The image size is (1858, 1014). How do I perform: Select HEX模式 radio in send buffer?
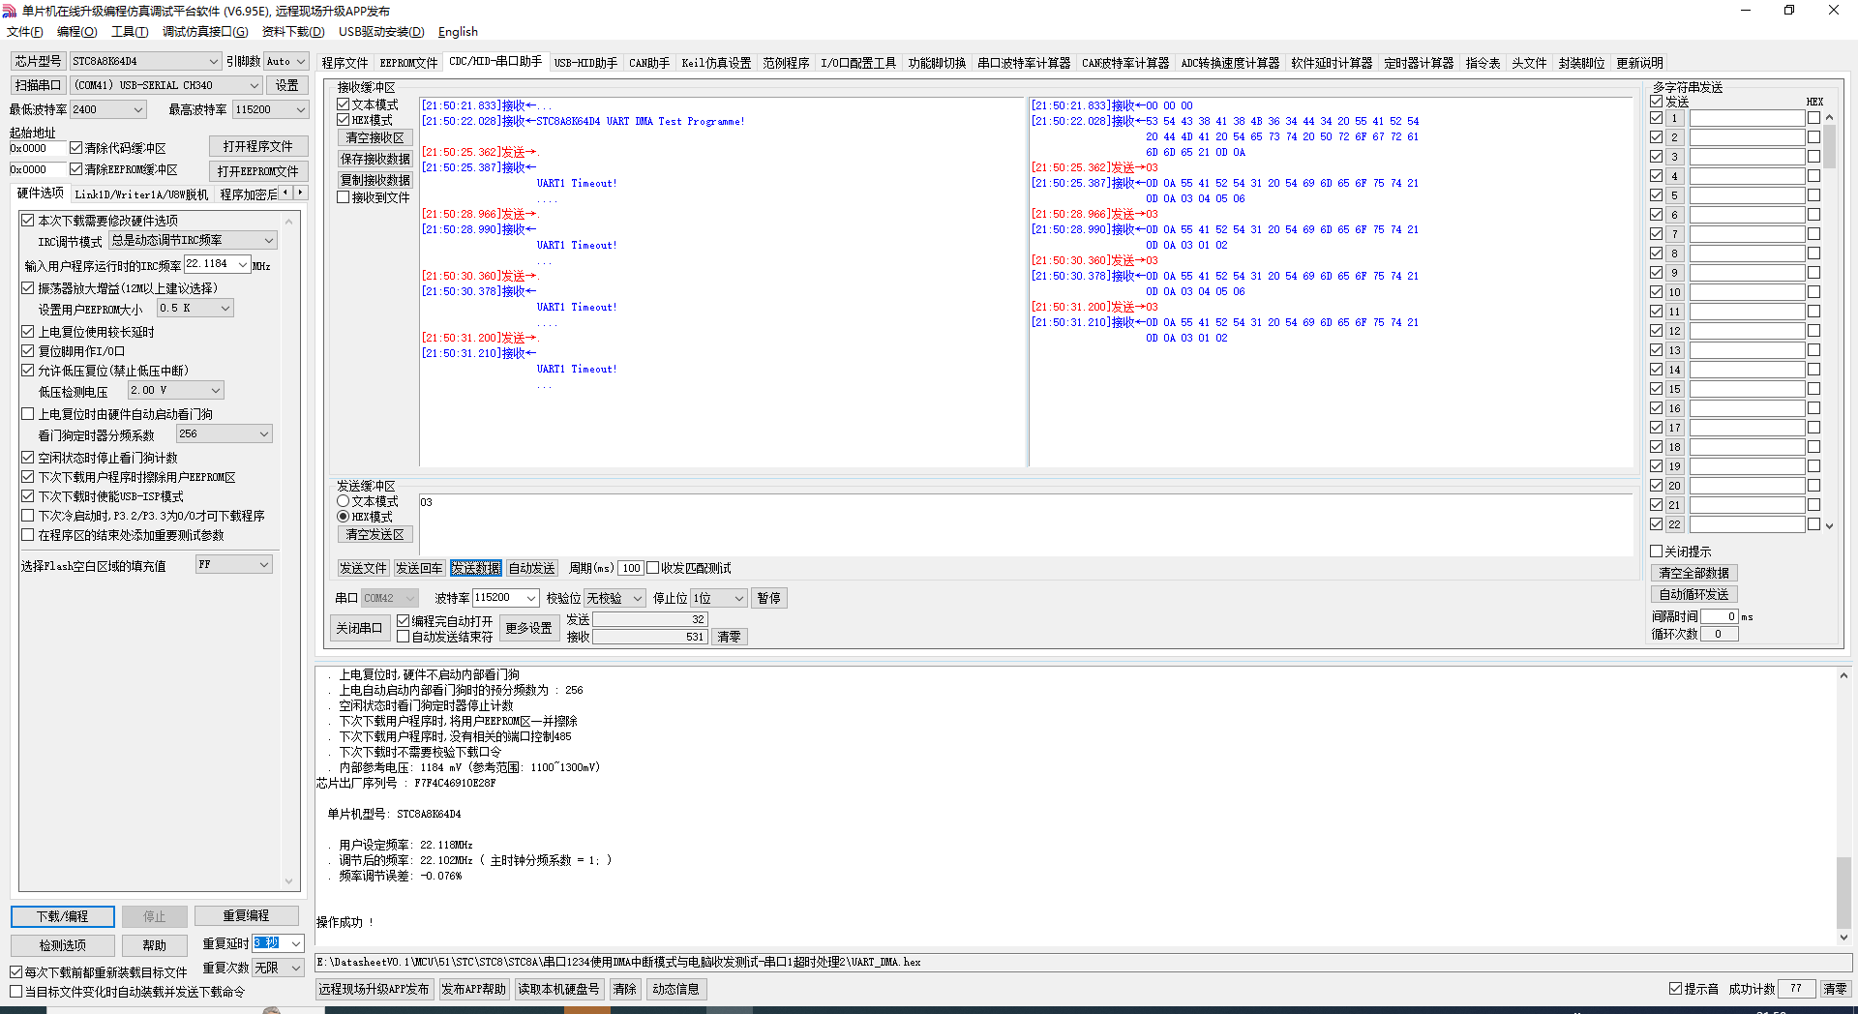[x=343, y=517]
